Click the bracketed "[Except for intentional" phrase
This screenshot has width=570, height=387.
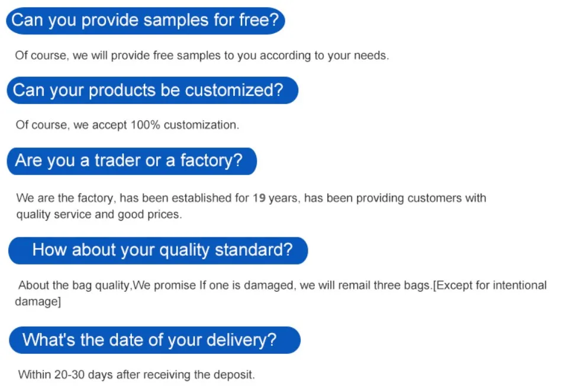pyautogui.click(x=490, y=285)
